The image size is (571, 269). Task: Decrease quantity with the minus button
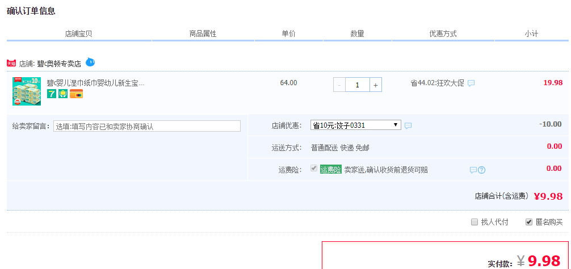pyautogui.click(x=339, y=85)
